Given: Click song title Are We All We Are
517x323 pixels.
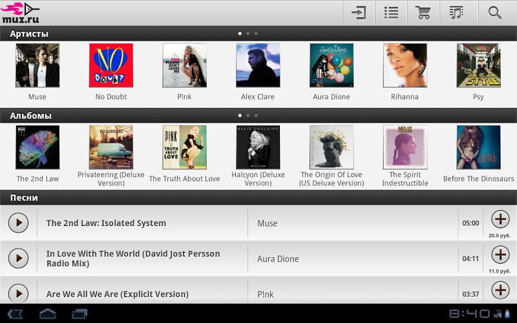Looking at the screenshot, I should (x=118, y=294).
